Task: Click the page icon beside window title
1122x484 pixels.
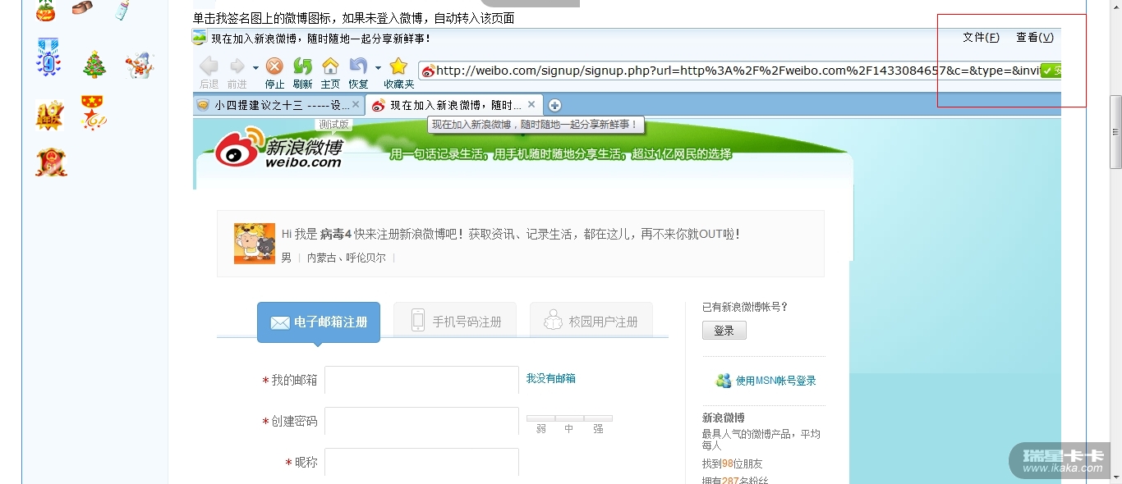Action: click(199, 37)
